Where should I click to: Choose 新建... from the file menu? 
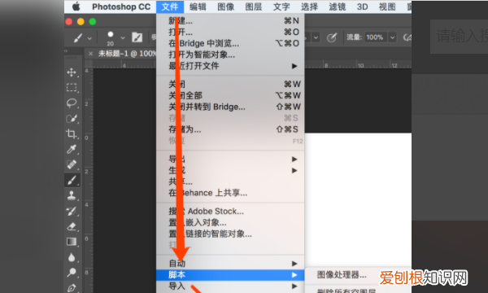click(230, 21)
